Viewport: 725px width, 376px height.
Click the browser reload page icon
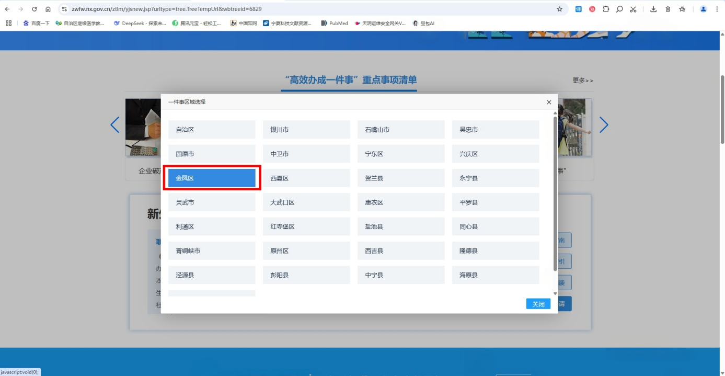click(x=34, y=9)
